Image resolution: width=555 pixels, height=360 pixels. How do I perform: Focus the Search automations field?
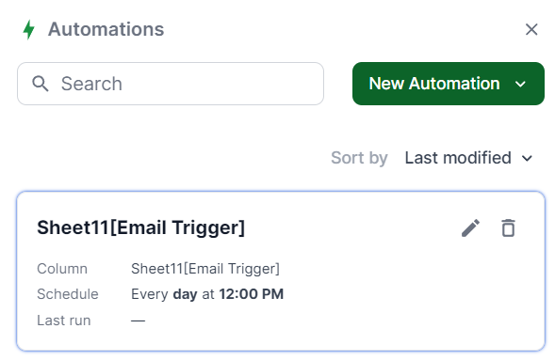click(171, 84)
